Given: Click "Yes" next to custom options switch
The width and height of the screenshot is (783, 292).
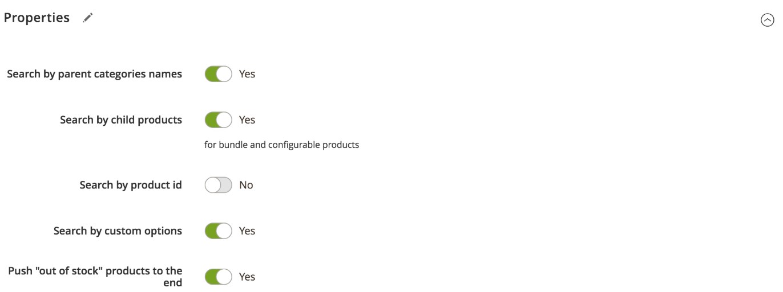Looking at the screenshot, I should tap(247, 231).
